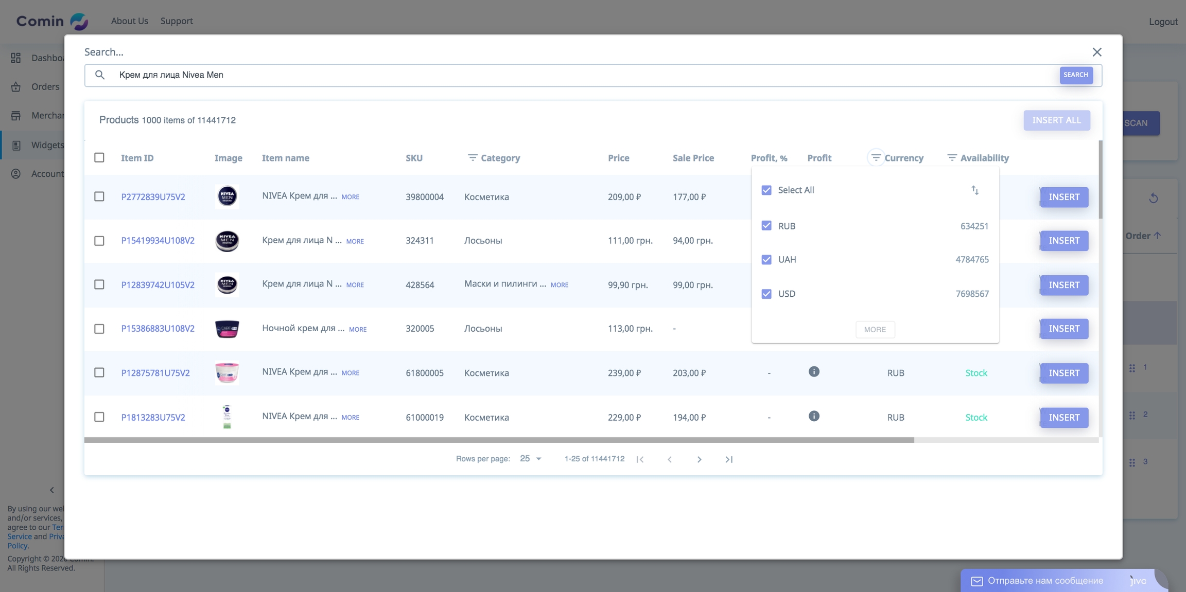The height and width of the screenshot is (592, 1186).
Task: Open Dashboard grid icon in sidebar
Action: [16, 58]
